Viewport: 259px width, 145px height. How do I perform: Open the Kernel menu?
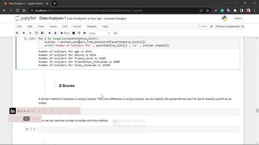pos(77,27)
